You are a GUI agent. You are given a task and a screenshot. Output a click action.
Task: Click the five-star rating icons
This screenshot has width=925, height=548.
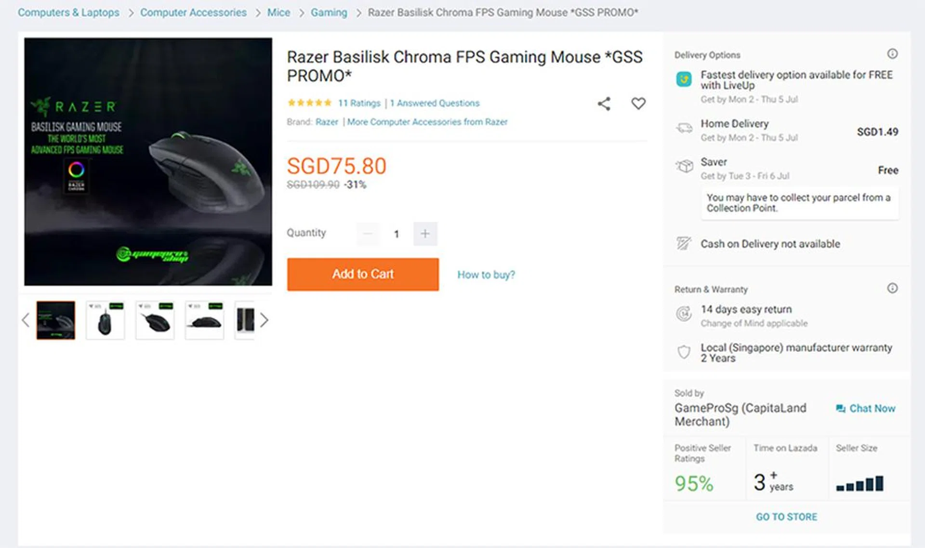309,103
